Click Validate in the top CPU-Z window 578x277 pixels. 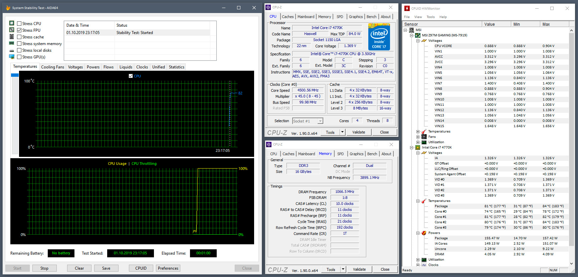click(x=359, y=132)
